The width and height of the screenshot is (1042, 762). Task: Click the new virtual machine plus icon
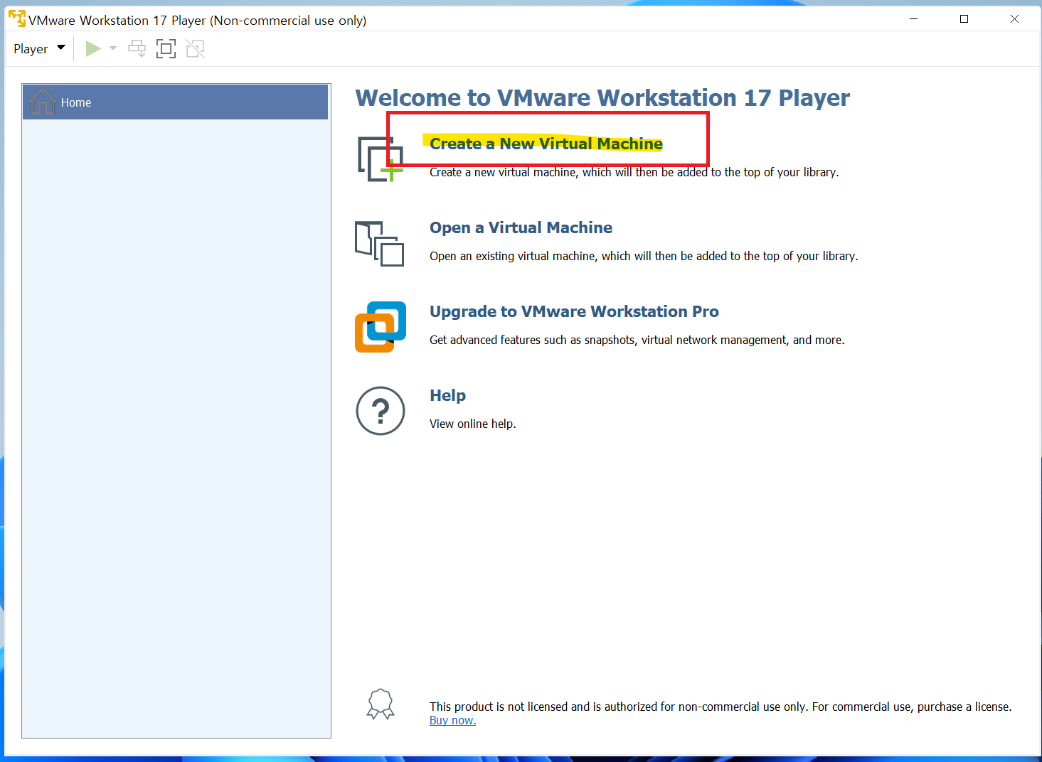381,159
